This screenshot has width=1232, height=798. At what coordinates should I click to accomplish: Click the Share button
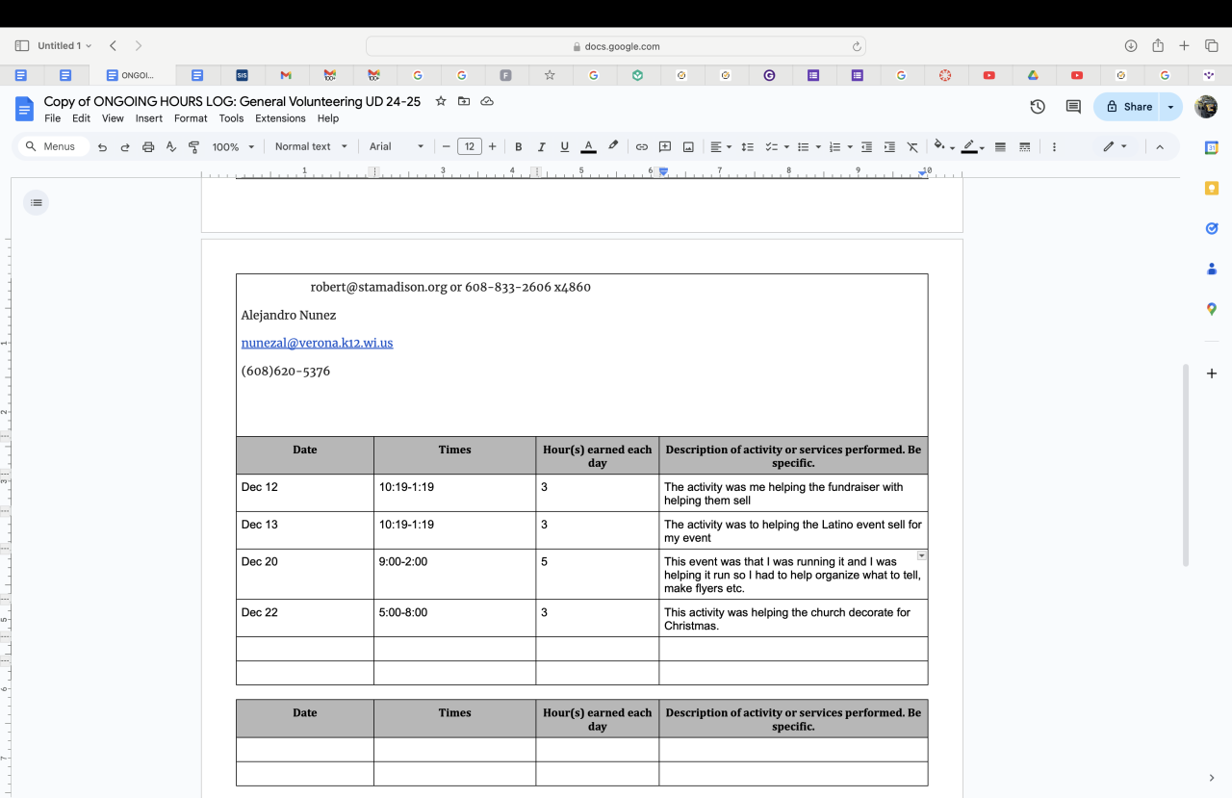(x=1128, y=107)
